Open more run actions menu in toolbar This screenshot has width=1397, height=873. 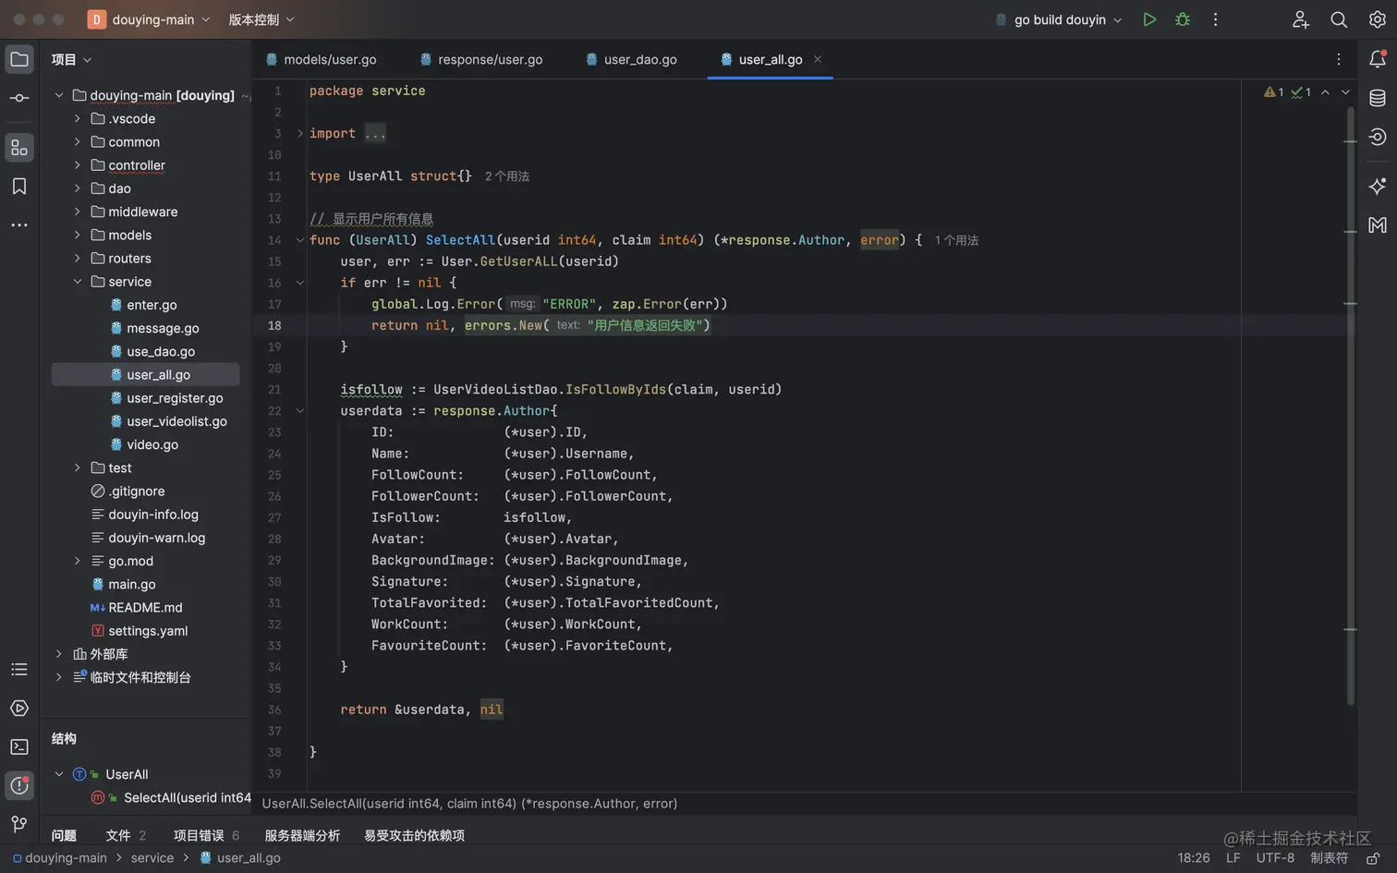[1216, 19]
